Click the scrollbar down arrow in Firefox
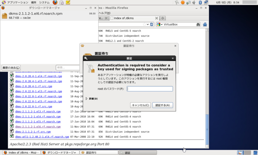 coord(207,146)
